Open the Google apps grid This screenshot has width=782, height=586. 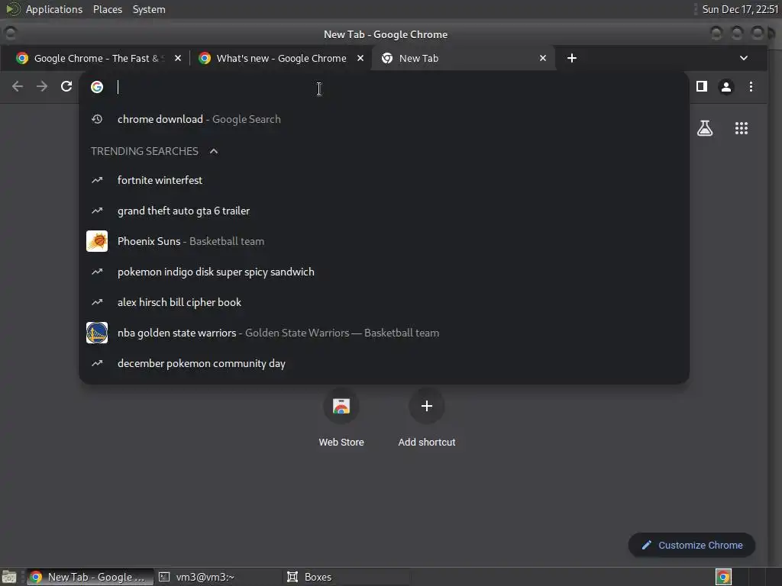[x=741, y=128]
